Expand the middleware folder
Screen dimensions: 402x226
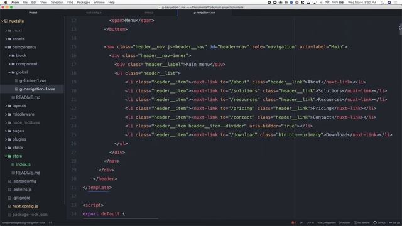point(6,114)
